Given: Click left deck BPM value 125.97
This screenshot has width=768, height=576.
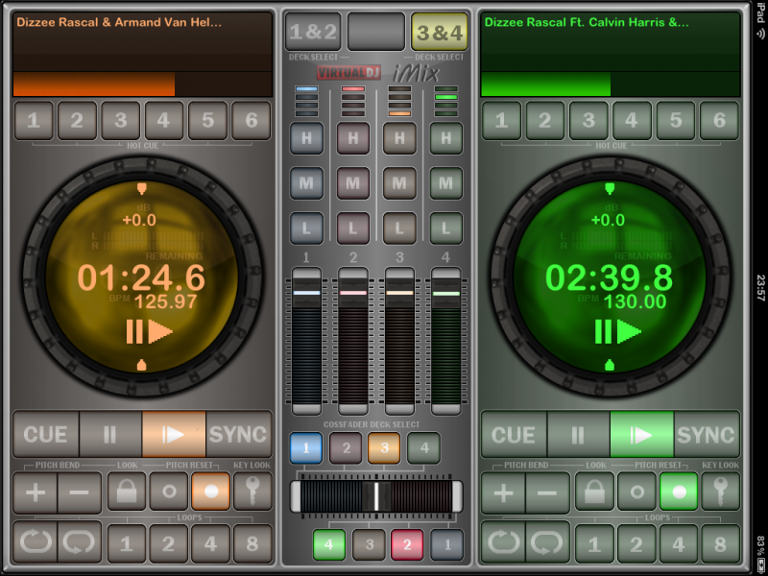Looking at the screenshot, I should [165, 301].
